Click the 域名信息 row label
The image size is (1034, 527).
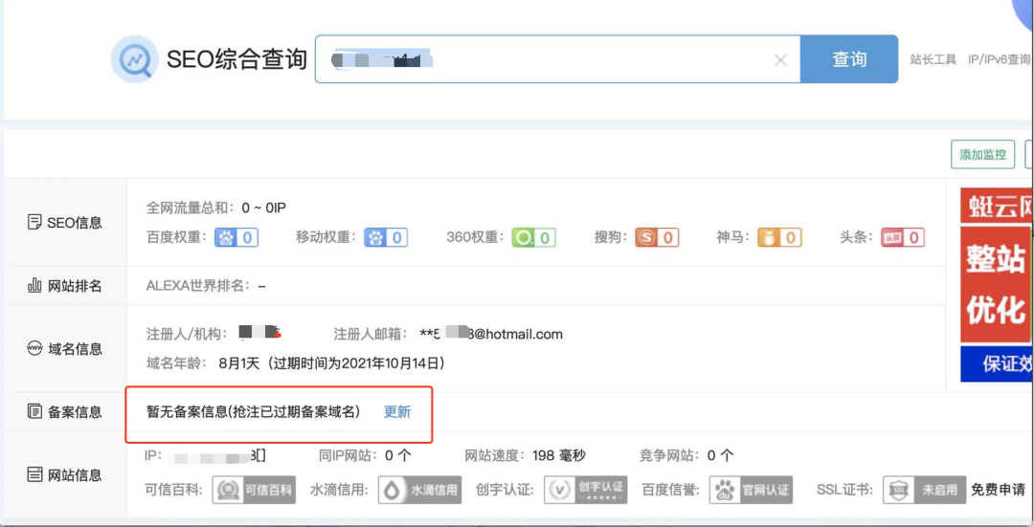click(x=75, y=348)
